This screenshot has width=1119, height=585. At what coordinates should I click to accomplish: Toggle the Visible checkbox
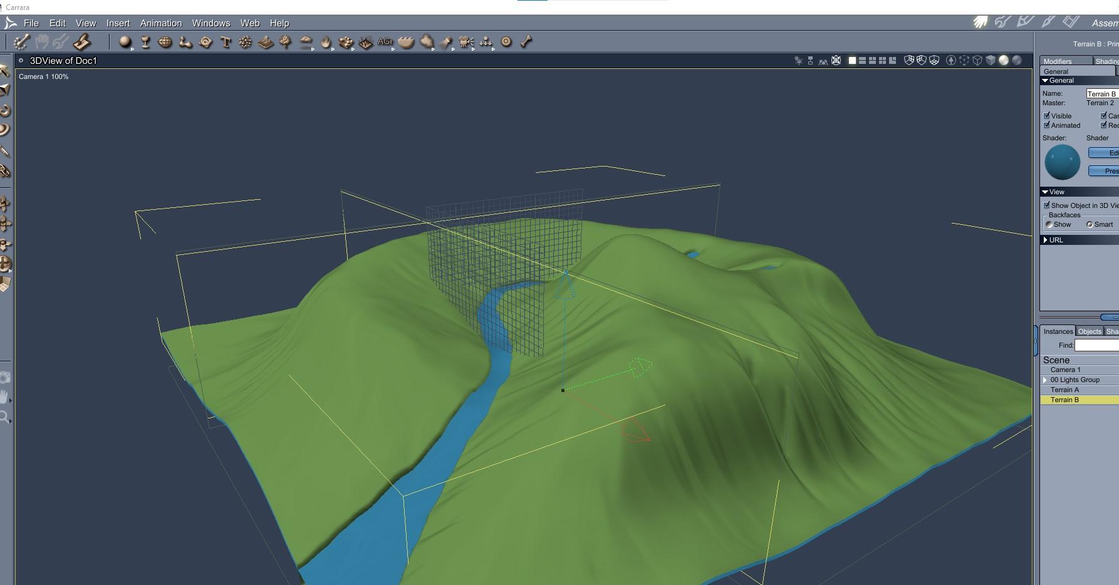(x=1047, y=116)
